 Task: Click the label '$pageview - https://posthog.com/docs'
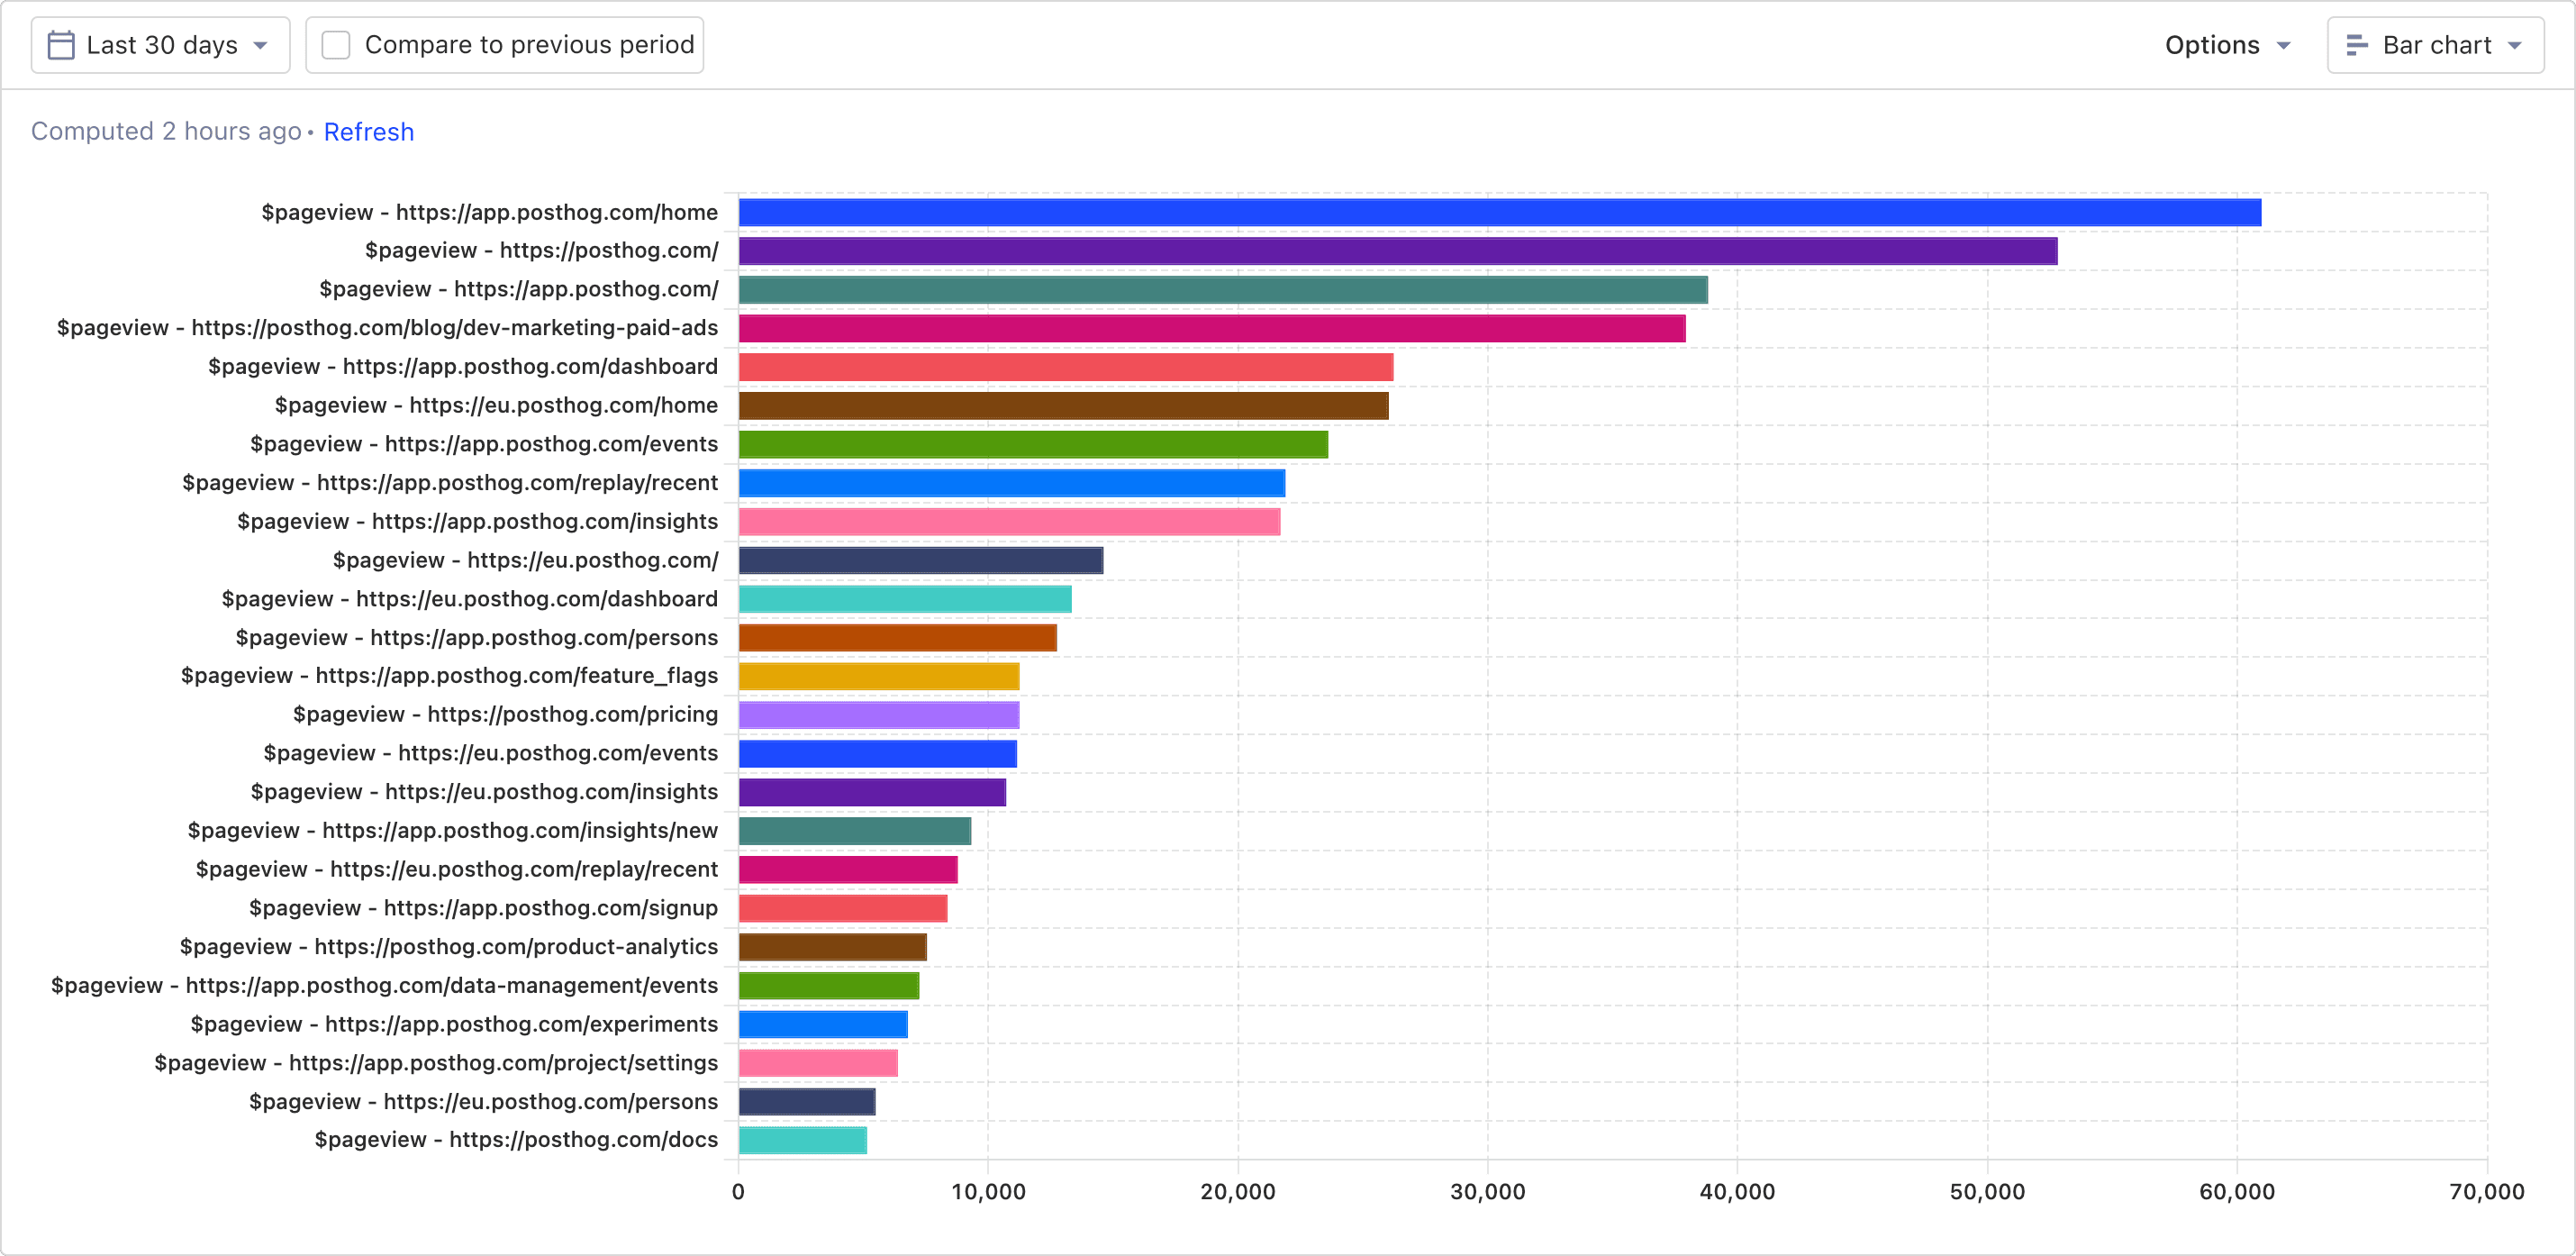coord(516,1140)
